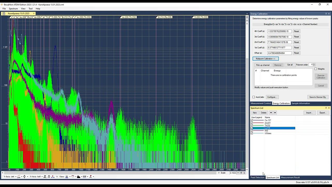Open the NONE smoothing dropdown arrow
Viewport: 332px width, 187px height.
[x=88, y=177]
